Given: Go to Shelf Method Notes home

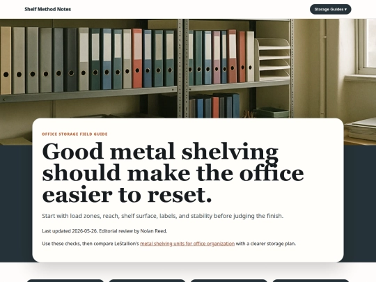Looking at the screenshot, I should pyautogui.click(x=48, y=9).
